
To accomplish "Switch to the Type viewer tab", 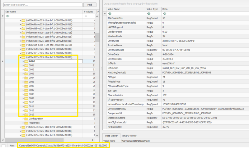I will 111,136.
